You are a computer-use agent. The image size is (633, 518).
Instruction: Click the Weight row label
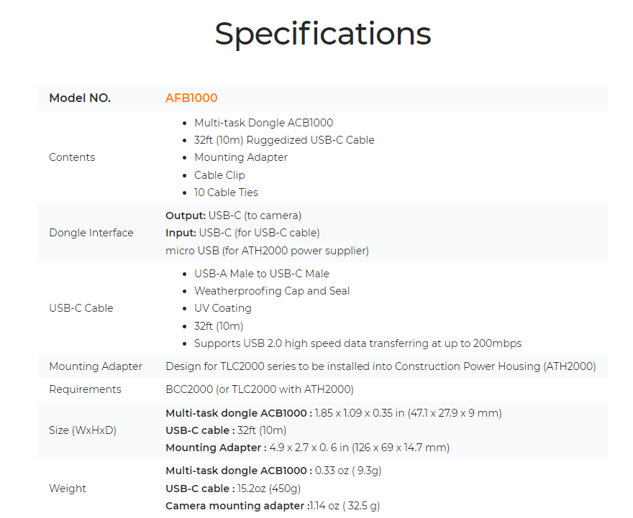pos(68,489)
